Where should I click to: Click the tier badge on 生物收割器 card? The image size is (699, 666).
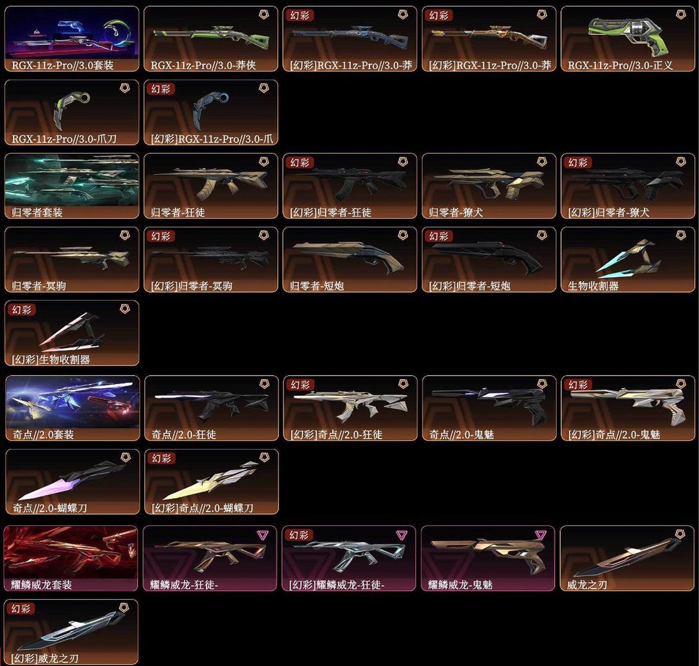[x=681, y=235]
